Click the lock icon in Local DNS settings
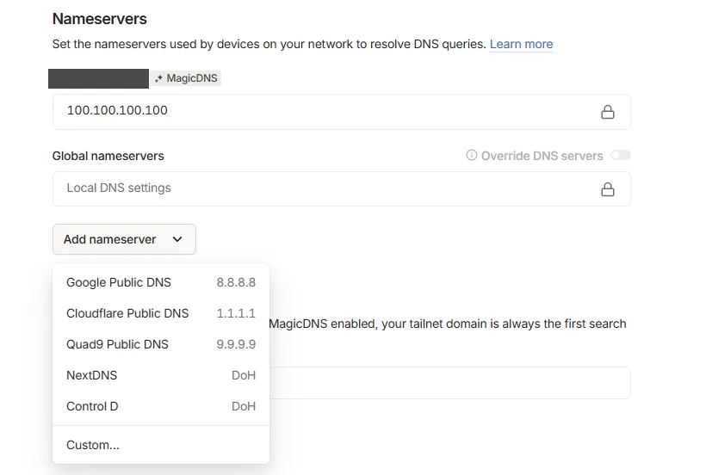 pyautogui.click(x=608, y=189)
